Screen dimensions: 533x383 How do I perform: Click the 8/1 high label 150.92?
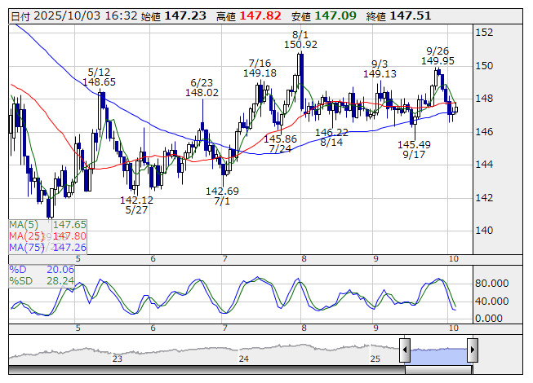click(300, 44)
